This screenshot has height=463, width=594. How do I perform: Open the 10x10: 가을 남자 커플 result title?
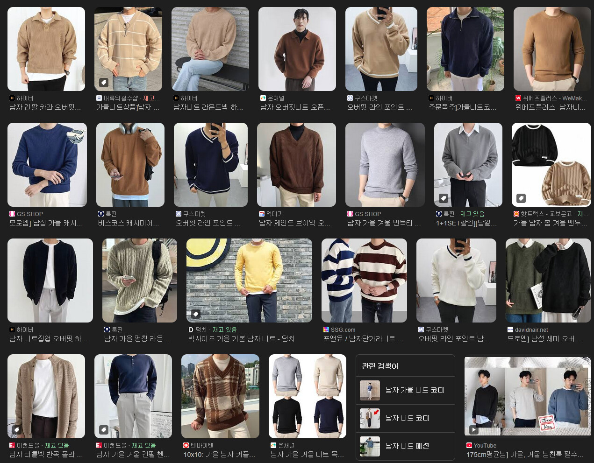click(220, 455)
